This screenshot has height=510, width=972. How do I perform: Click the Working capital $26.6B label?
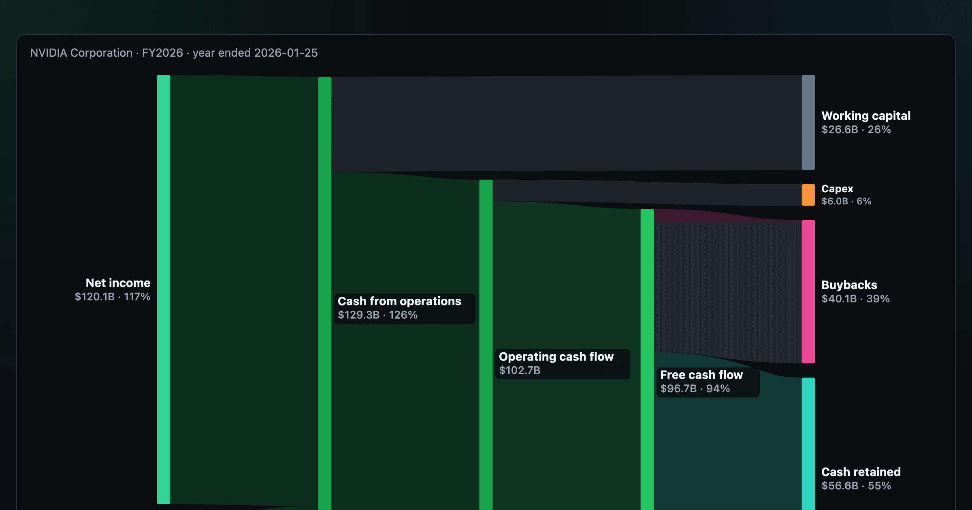pyautogui.click(x=866, y=123)
